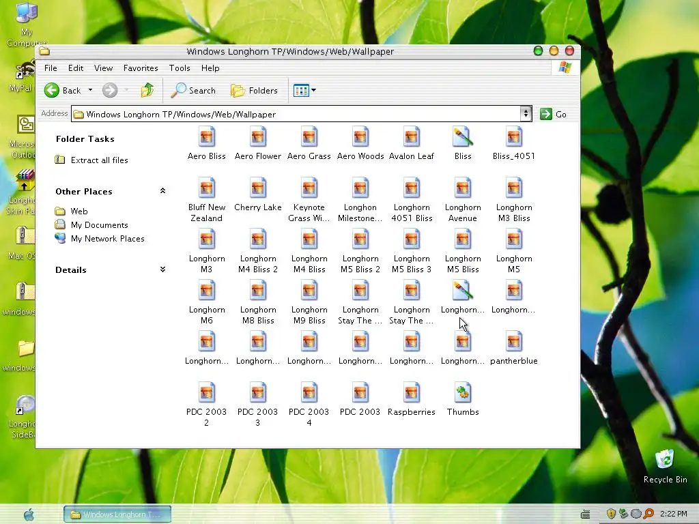Click the MyPal desktop shortcut
Image resolution: width=699 pixels, height=524 pixels.
(21, 76)
